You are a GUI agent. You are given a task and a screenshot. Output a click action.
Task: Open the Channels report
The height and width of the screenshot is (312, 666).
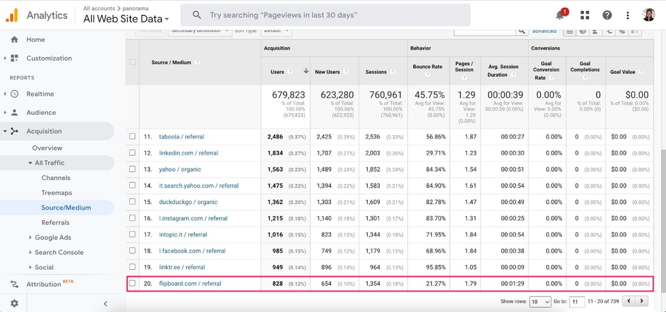(56, 178)
